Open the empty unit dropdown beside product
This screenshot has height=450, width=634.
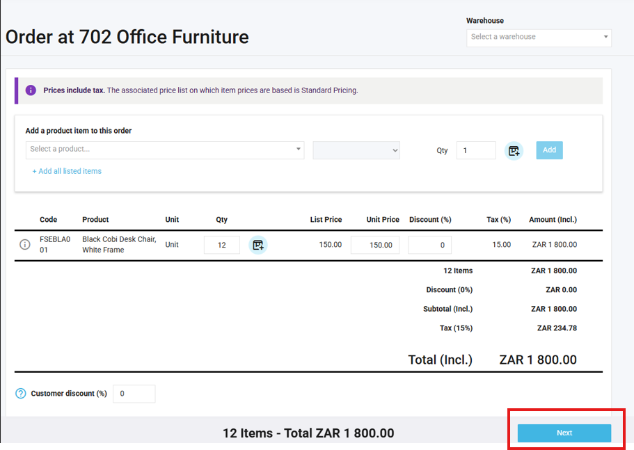356,150
